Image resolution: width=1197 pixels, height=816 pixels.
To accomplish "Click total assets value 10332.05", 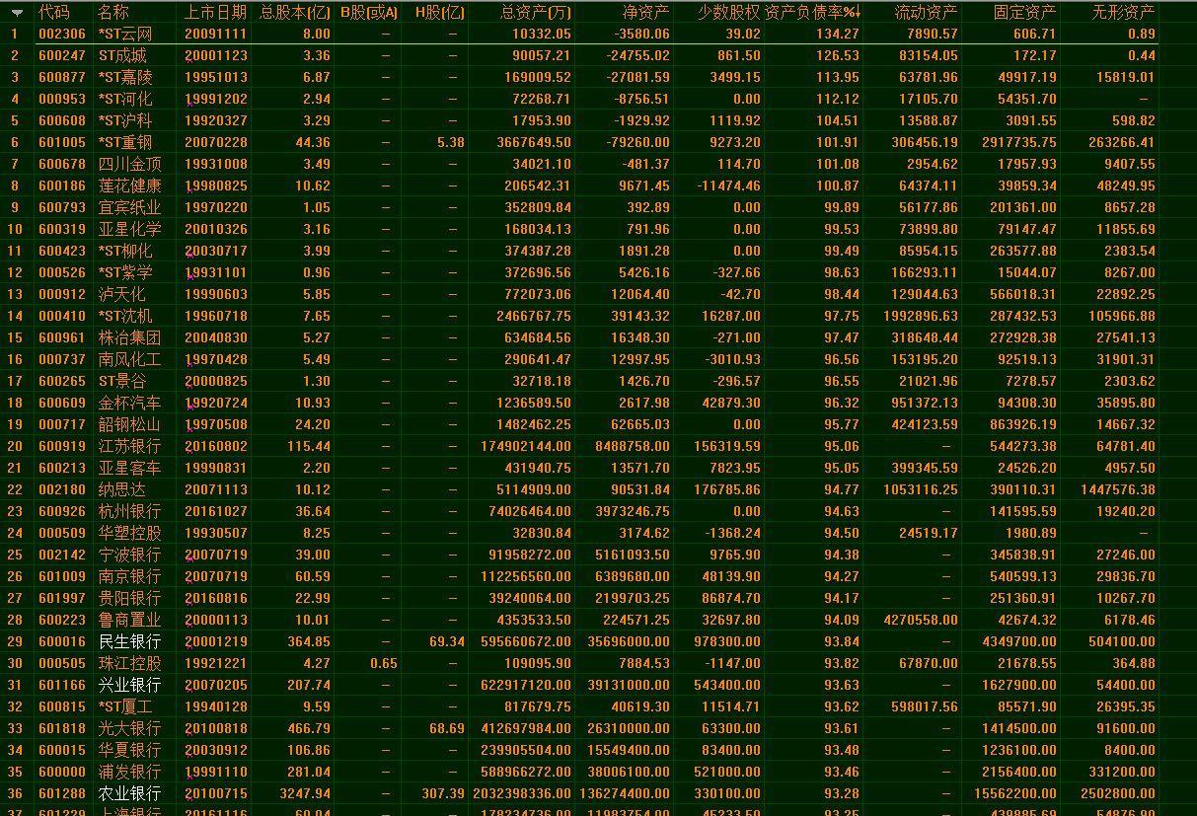I will 541,34.
